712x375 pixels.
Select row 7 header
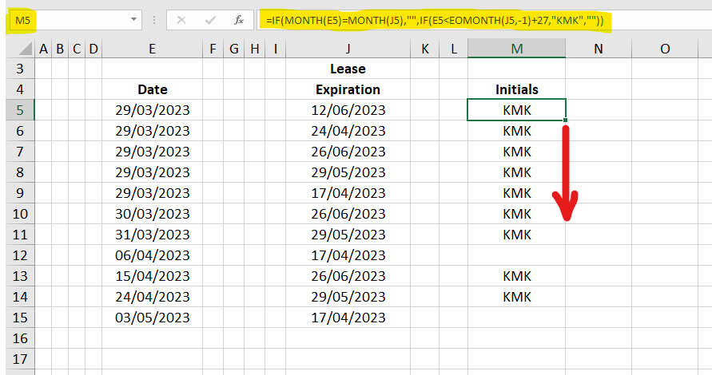pos(20,152)
